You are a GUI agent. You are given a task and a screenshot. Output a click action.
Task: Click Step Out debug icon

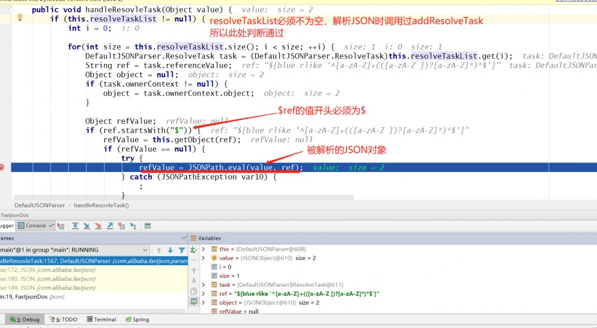(x=109, y=226)
